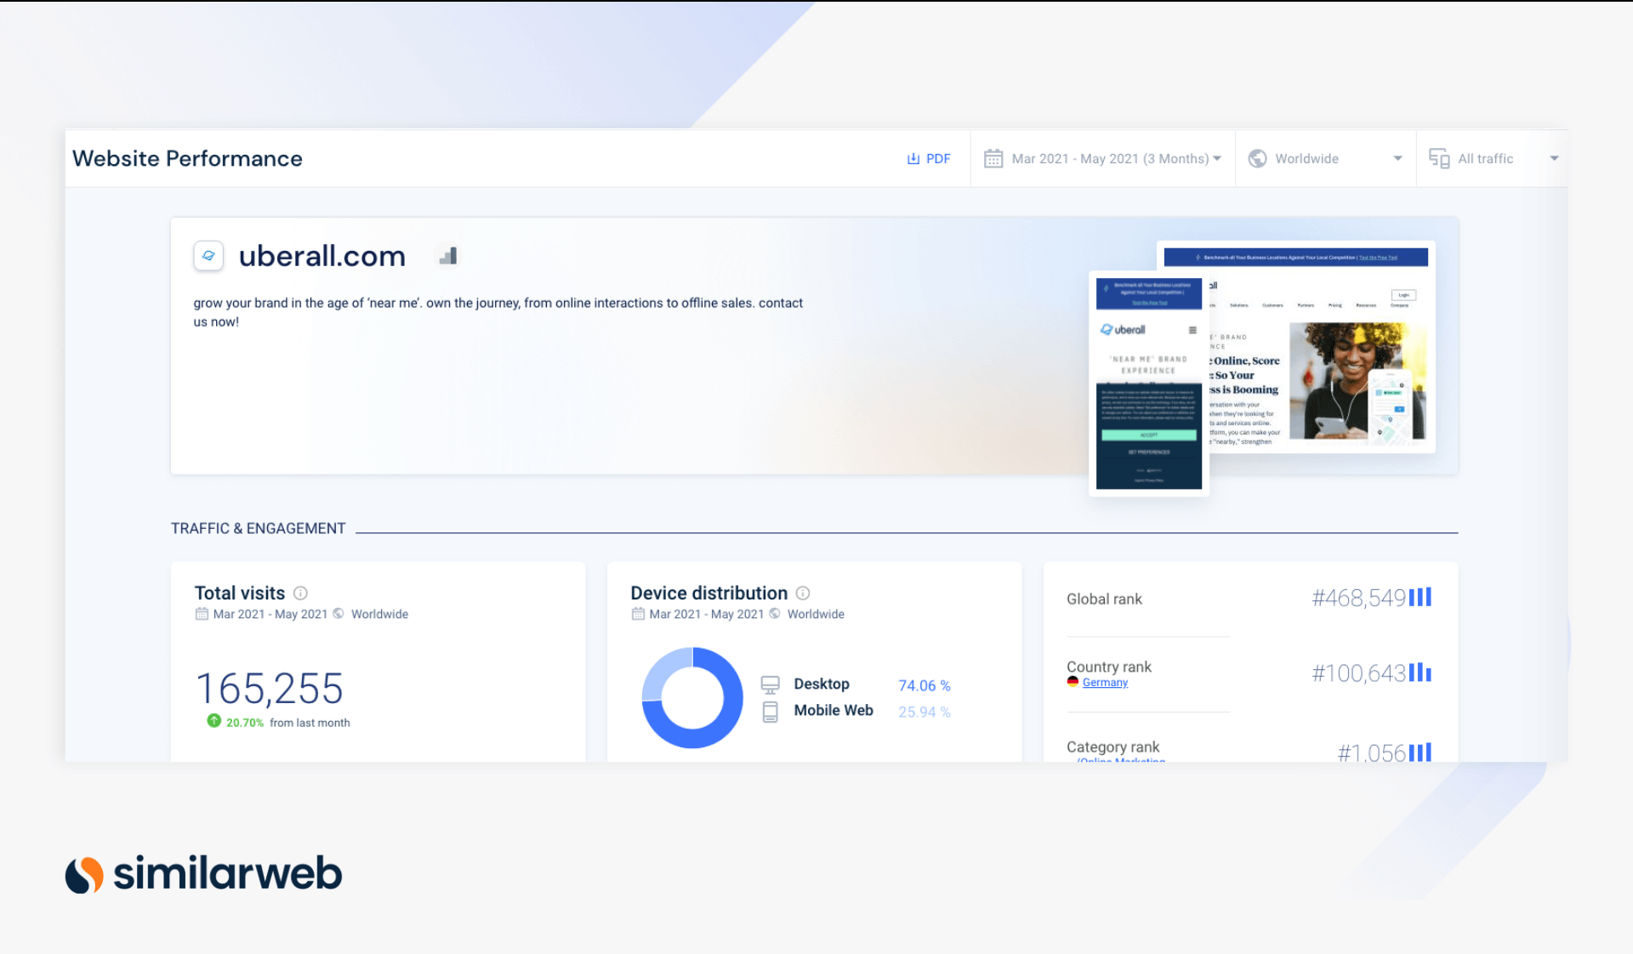Click the Mobile Web phone icon
The image size is (1633, 954).
coord(770,712)
